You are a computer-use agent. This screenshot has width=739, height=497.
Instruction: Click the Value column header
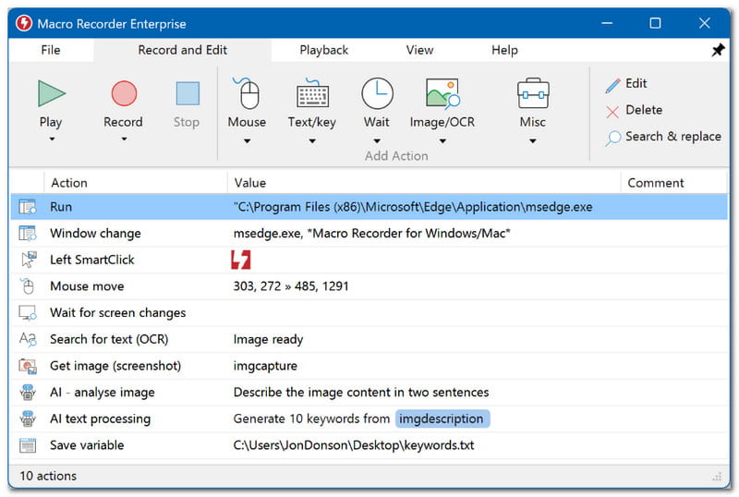424,183
